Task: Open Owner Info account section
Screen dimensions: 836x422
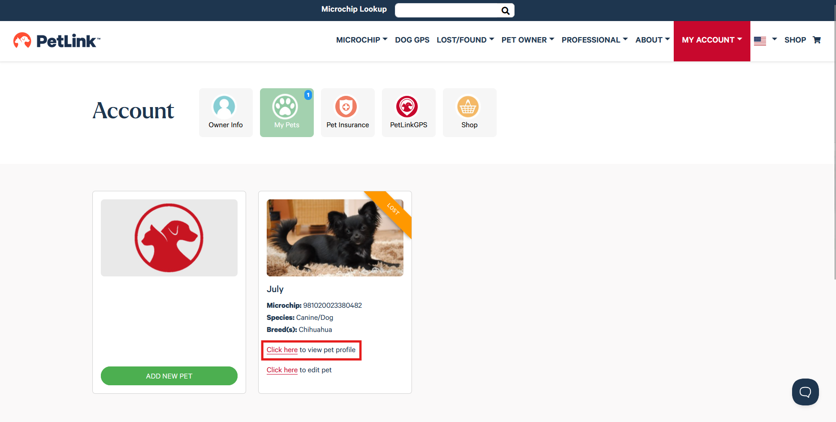Action: (225, 112)
